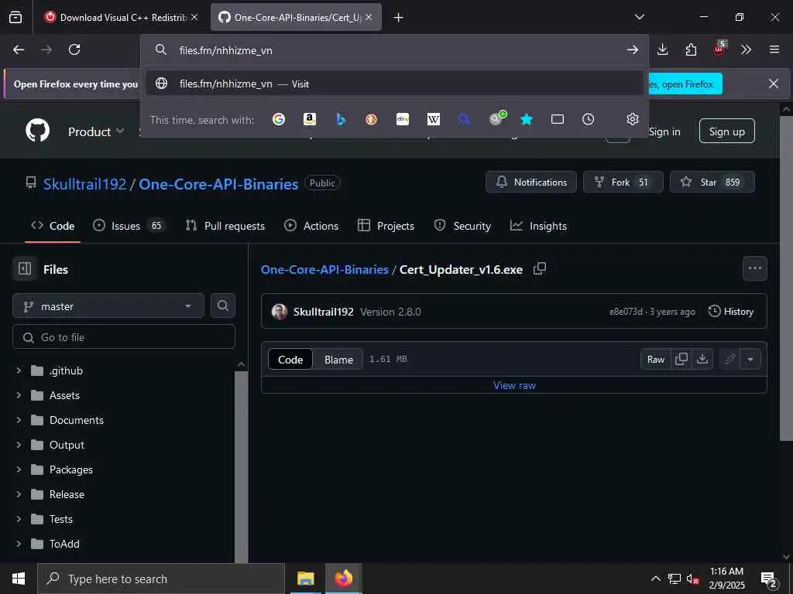Expand the Documents folder
This screenshot has height=594, width=793.
click(x=19, y=420)
